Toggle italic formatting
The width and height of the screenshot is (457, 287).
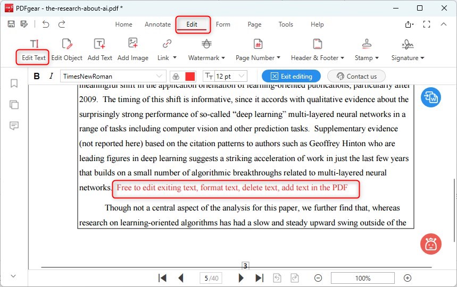point(51,76)
